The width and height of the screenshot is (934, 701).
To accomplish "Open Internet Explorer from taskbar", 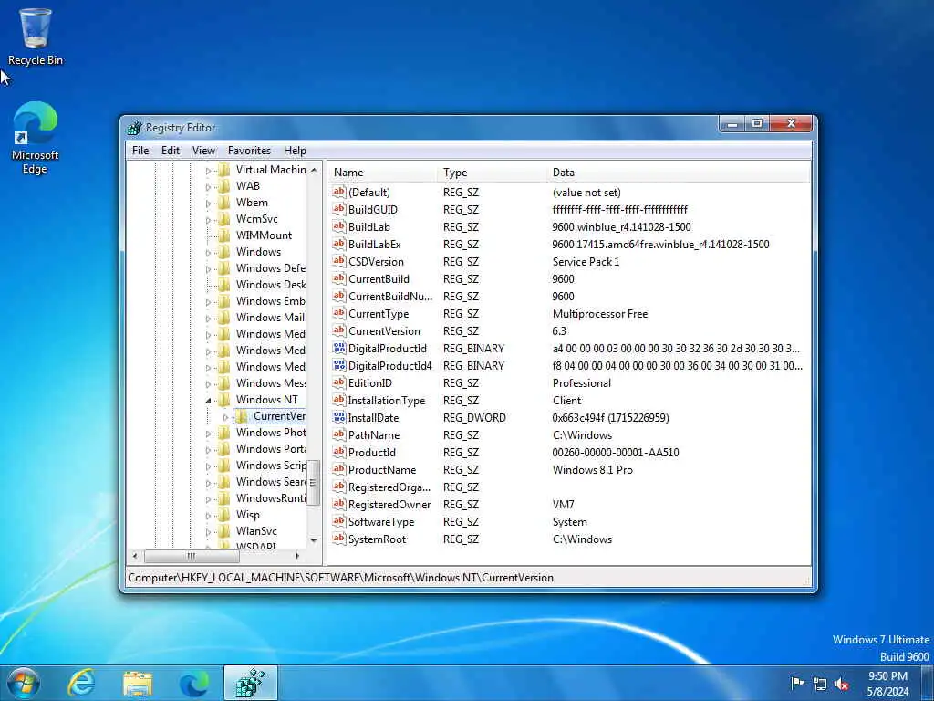I will point(81,683).
